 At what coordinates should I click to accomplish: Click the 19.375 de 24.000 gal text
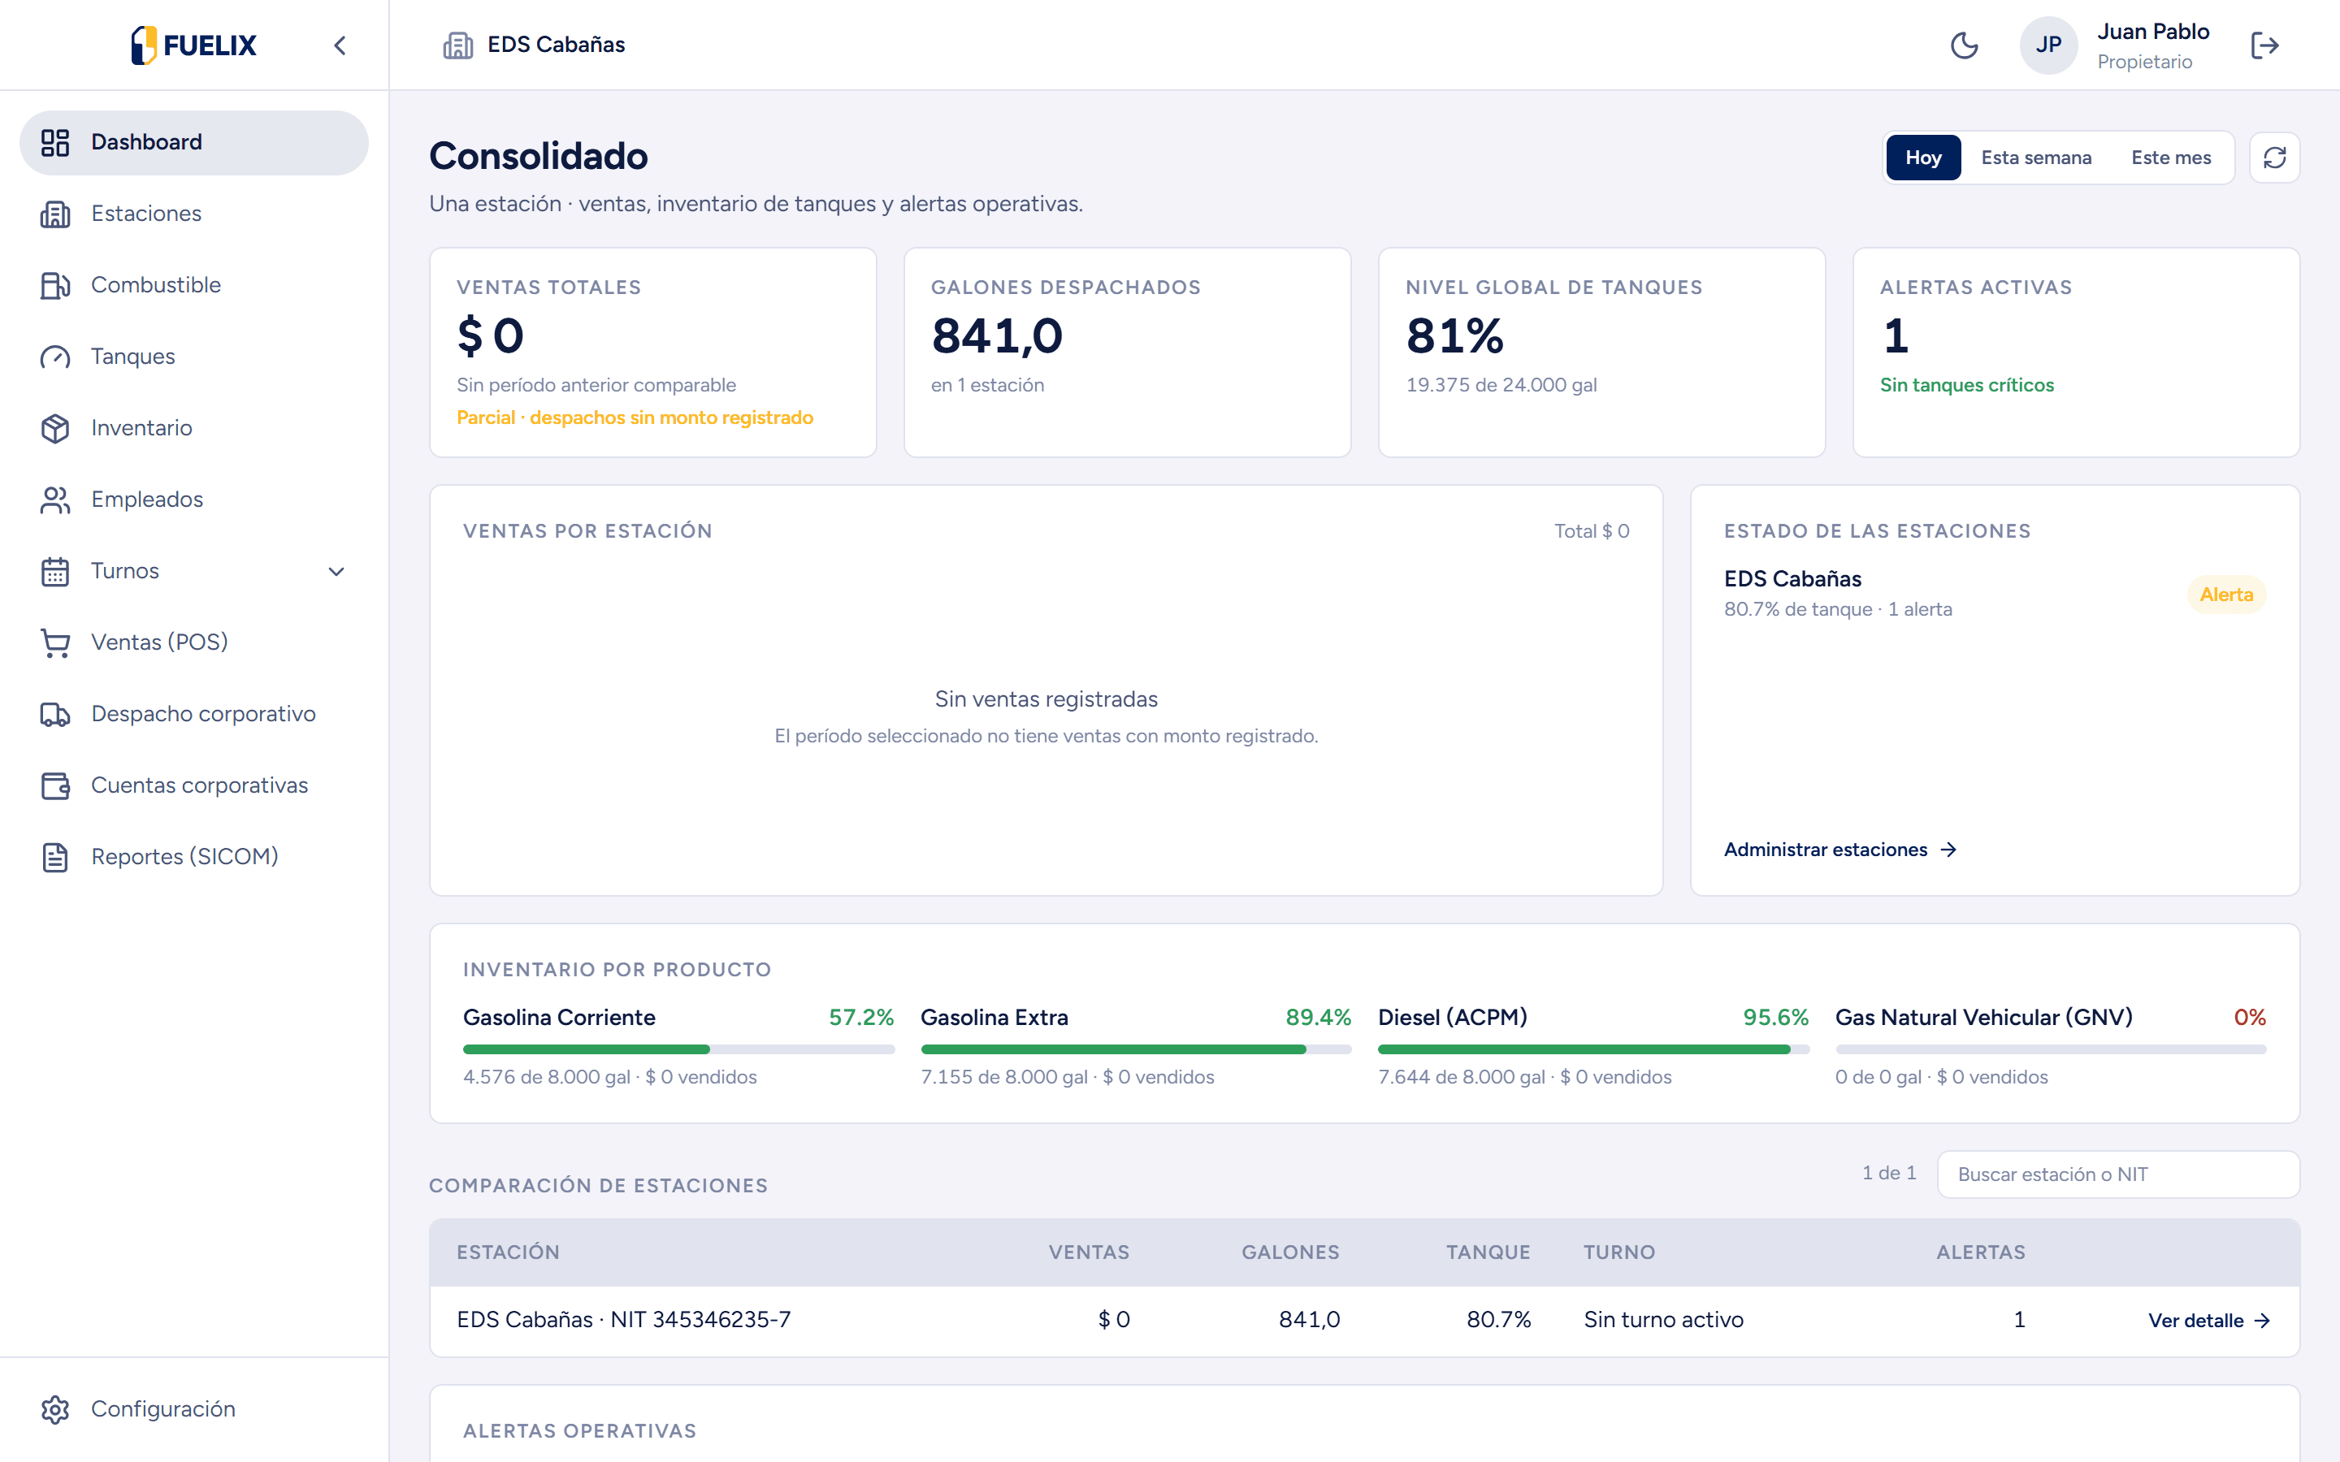click(x=1501, y=385)
